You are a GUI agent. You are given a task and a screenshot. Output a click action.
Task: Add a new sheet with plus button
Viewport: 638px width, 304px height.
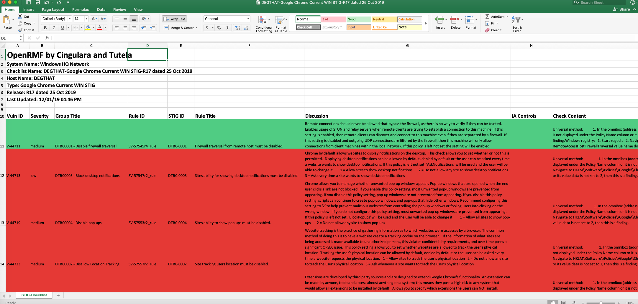coord(58,295)
